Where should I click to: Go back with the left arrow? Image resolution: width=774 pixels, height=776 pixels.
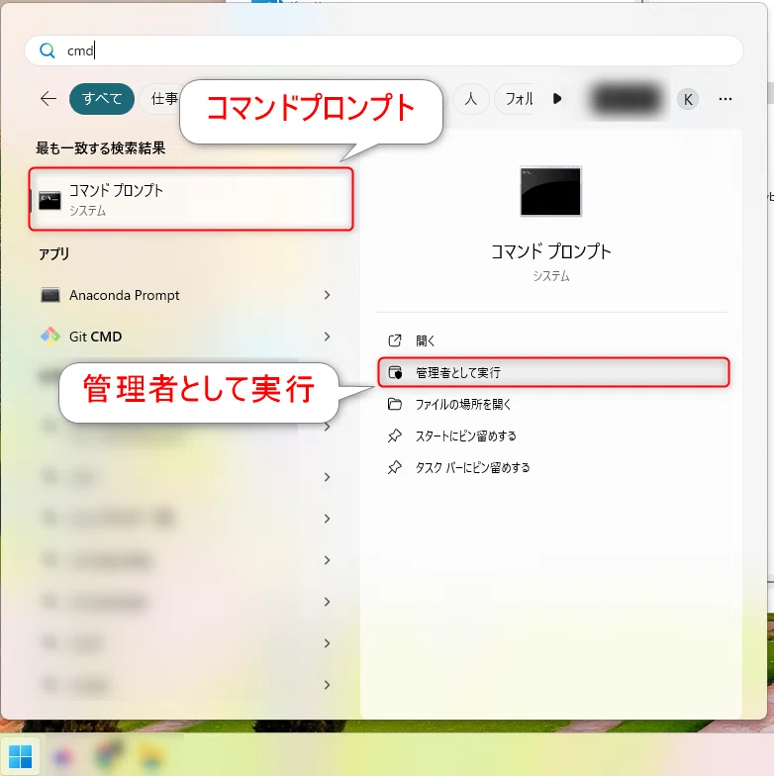click(x=48, y=99)
